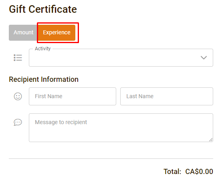Image resolution: width=222 pixels, height=180 pixels.
Task: Click the Message to recipient placeholder text
Action: [61, 122]
